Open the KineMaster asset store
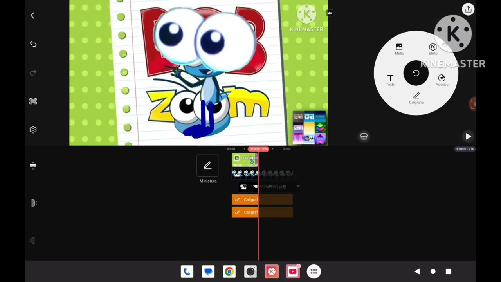 click(x=364, y=136)
